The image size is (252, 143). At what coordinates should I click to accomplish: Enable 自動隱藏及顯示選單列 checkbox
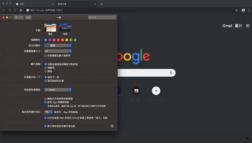(46, 55)
